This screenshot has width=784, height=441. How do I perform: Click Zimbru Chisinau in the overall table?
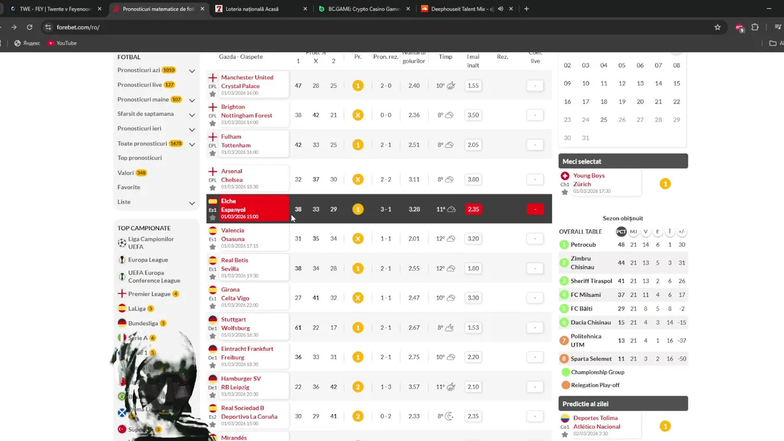pos(582,263)
